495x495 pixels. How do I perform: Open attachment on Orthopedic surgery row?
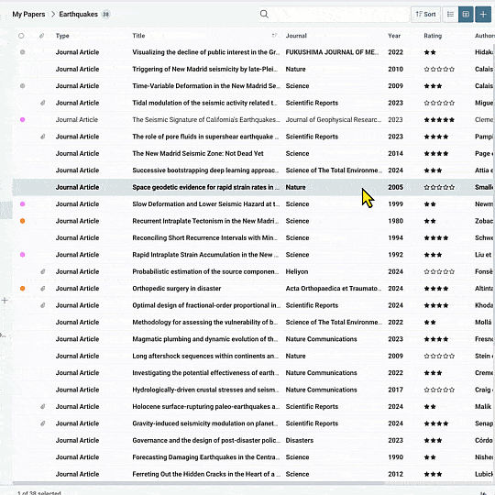[x=42, y=289]
